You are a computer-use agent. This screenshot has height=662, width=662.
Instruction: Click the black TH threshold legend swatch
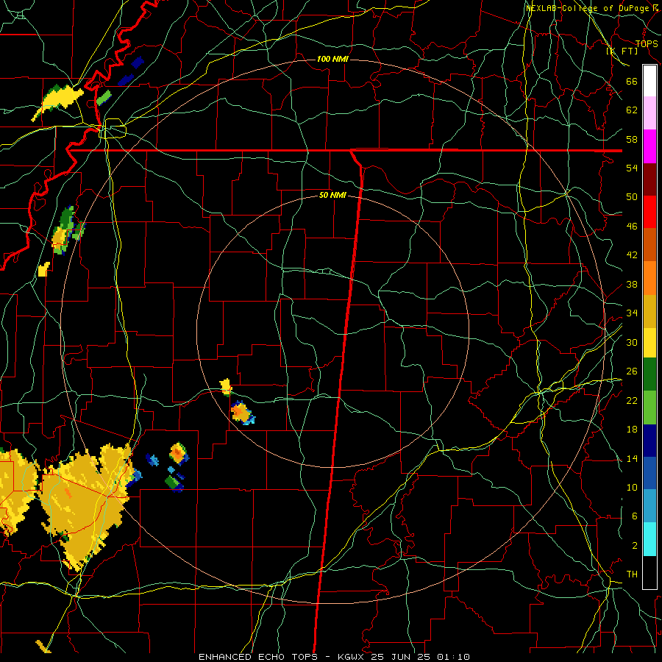(x=649, y=572)
